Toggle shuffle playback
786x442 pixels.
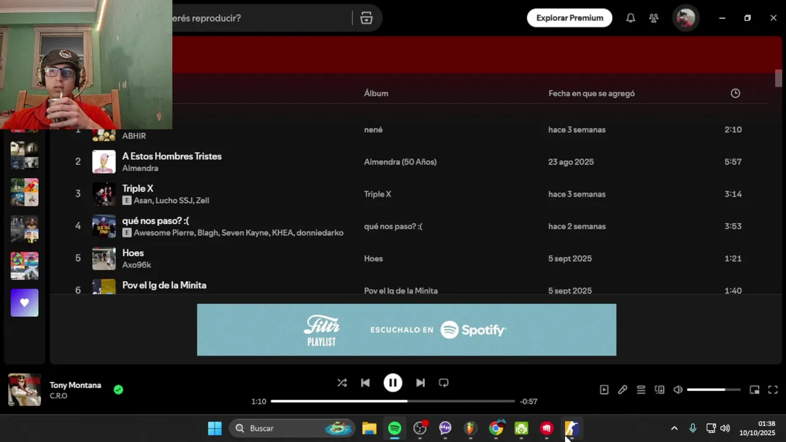click(x=342, y=383)
